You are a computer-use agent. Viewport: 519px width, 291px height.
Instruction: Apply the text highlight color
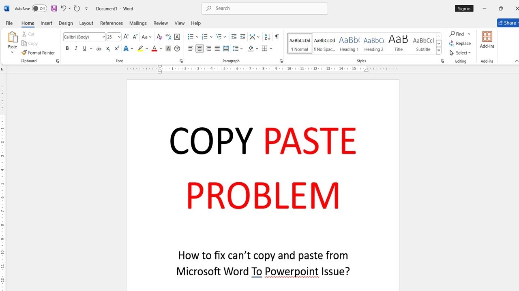[x=140, y=48]
